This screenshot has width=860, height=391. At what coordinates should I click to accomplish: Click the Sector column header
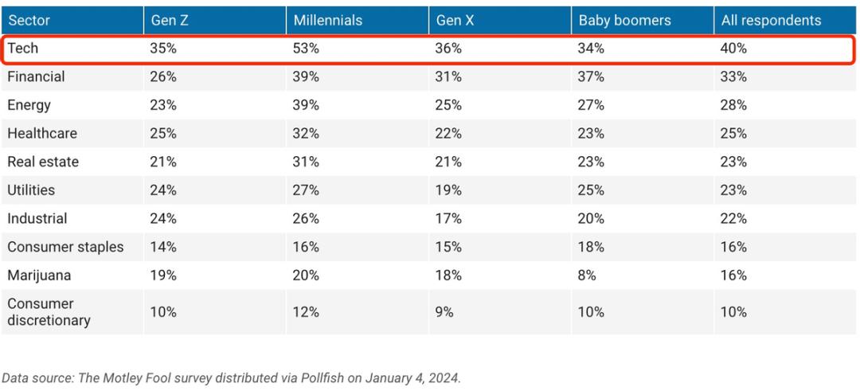(29, 20)
